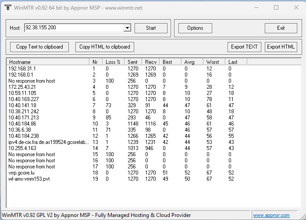The height and width of the screenshot is (220, 306).
Task: Click Copy HTML to clipboard
Action: 104,47
